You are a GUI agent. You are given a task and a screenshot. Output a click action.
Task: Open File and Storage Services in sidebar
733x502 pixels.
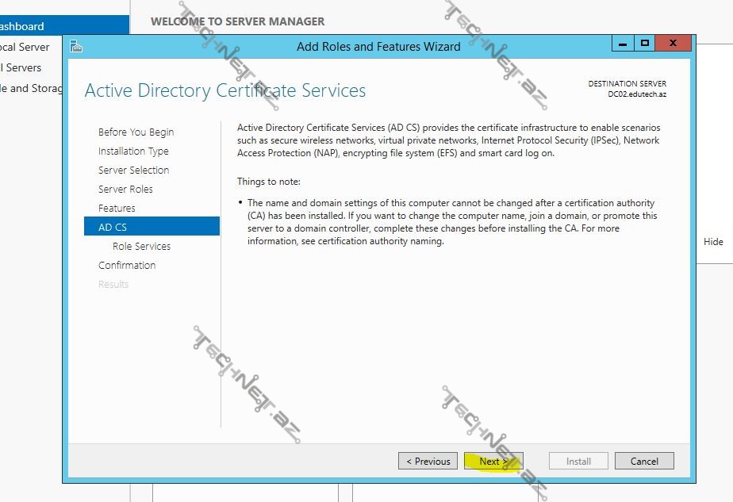tap(32, 88)
